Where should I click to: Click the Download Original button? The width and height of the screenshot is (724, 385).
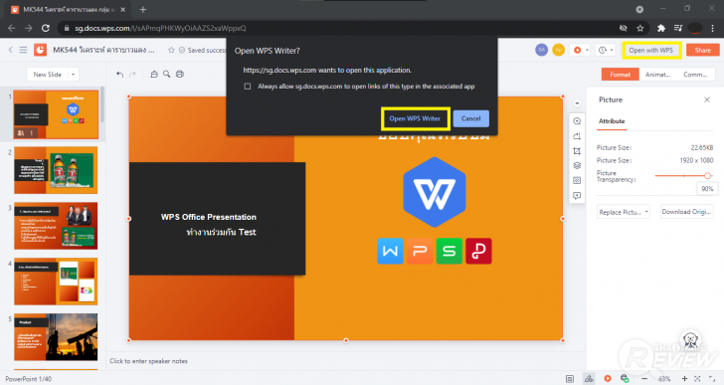[x=686, y=212]
